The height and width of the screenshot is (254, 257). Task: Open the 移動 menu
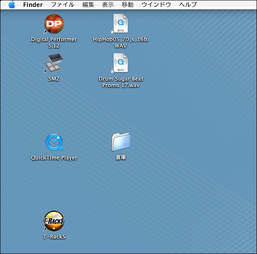click(127, 5)
